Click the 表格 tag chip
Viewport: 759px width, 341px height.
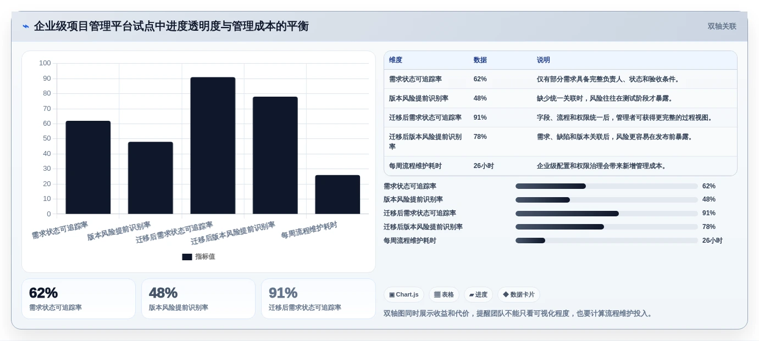[x=444, y=295]
